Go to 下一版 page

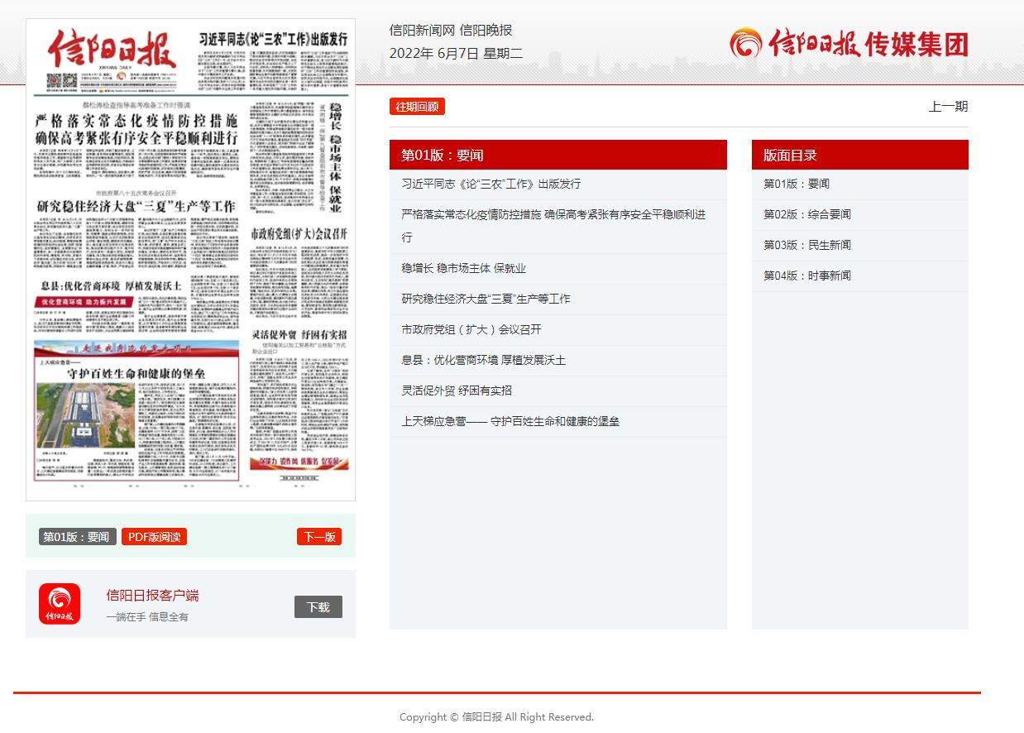pyautogui.click(x=319, y=537)
